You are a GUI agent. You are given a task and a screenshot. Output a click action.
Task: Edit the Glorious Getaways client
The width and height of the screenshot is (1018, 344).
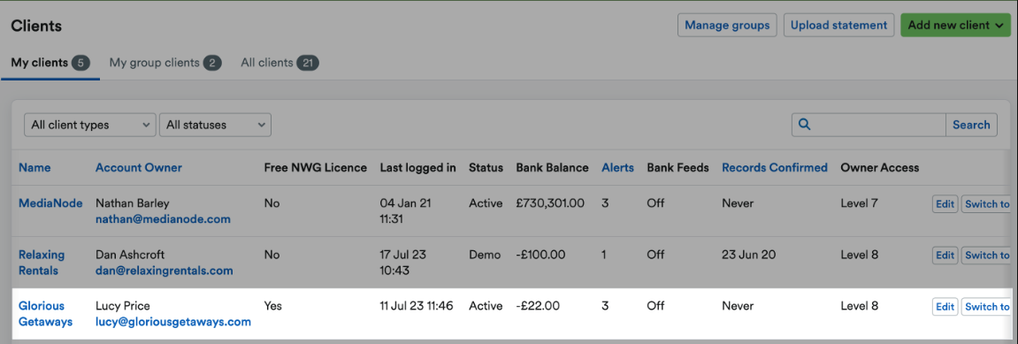[x=945, y=306]
